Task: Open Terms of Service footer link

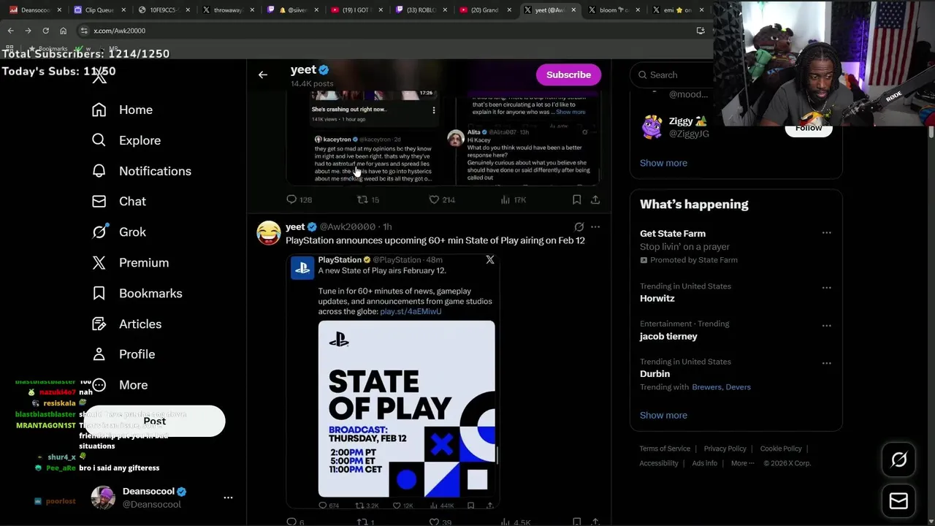Action: tap(665, 449)
